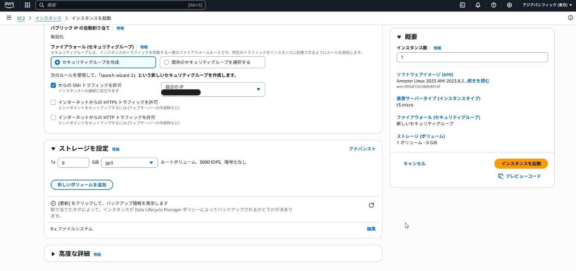
Task: Click the search magnifier icon
Action: 42,5
